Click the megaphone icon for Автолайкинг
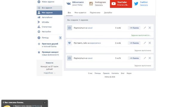 (x=39, y=17)
